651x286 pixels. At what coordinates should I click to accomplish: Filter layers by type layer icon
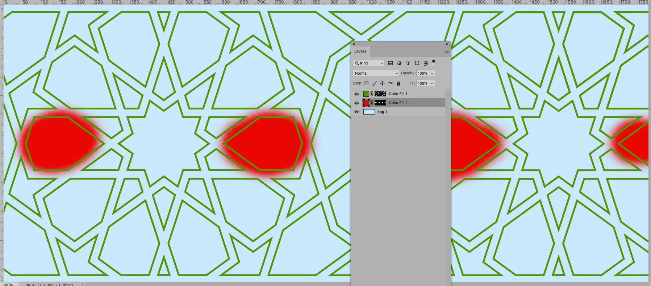408,63
